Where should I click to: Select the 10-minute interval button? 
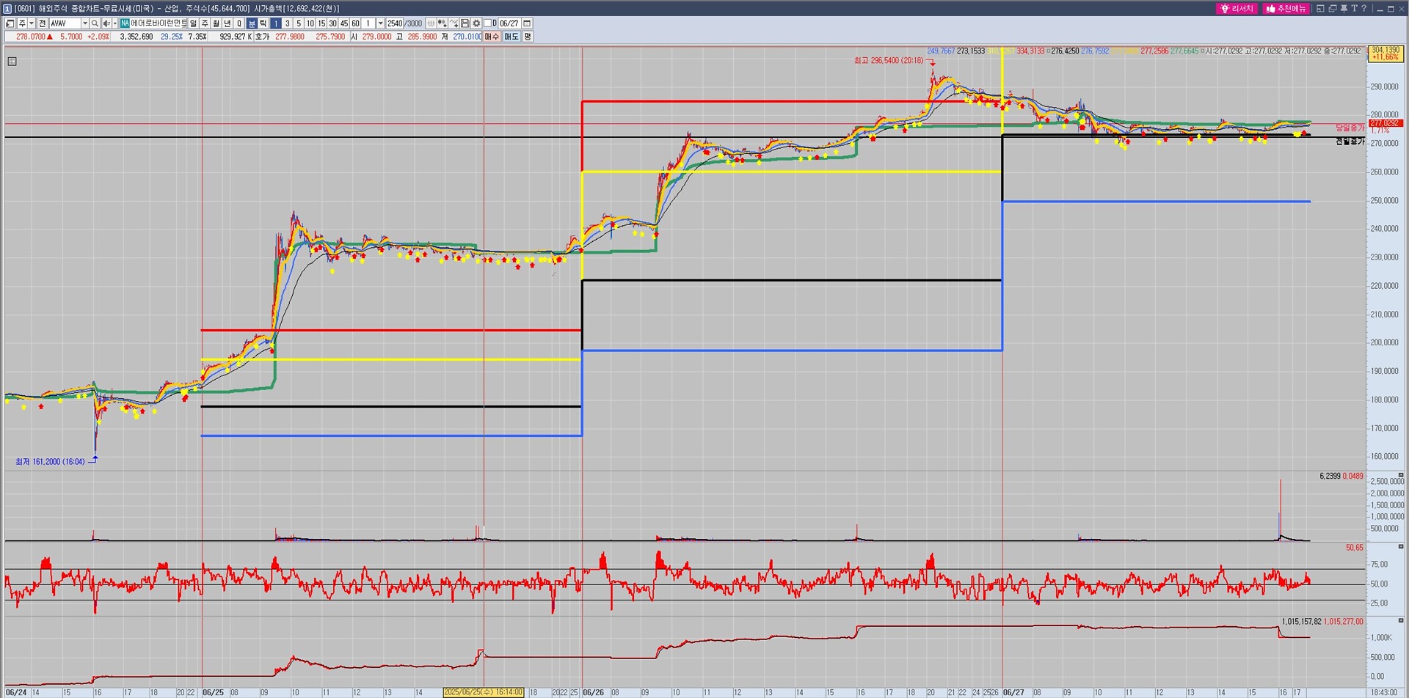point(310,23)
